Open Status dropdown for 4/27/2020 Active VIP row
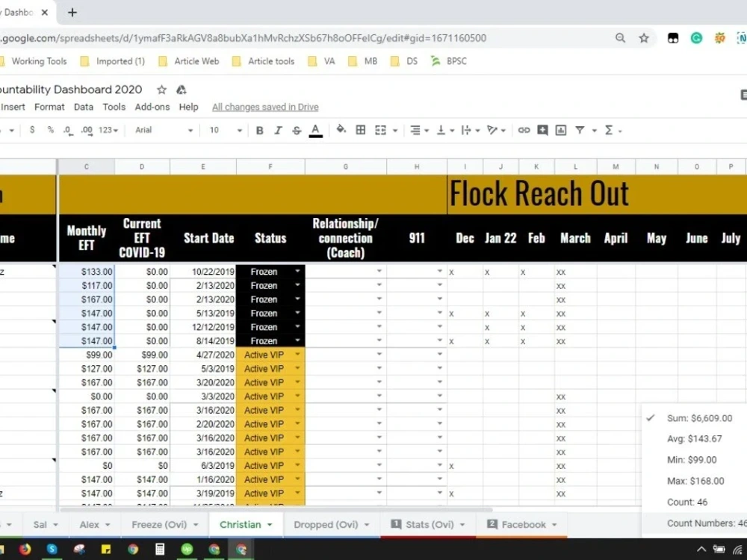 pyautogui.click(x=297, y=355)
